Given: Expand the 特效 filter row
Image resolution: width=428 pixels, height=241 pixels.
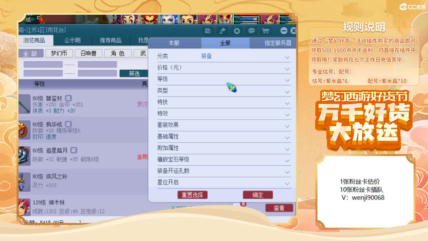Looking at the screenshot, I should pos(287,115).
